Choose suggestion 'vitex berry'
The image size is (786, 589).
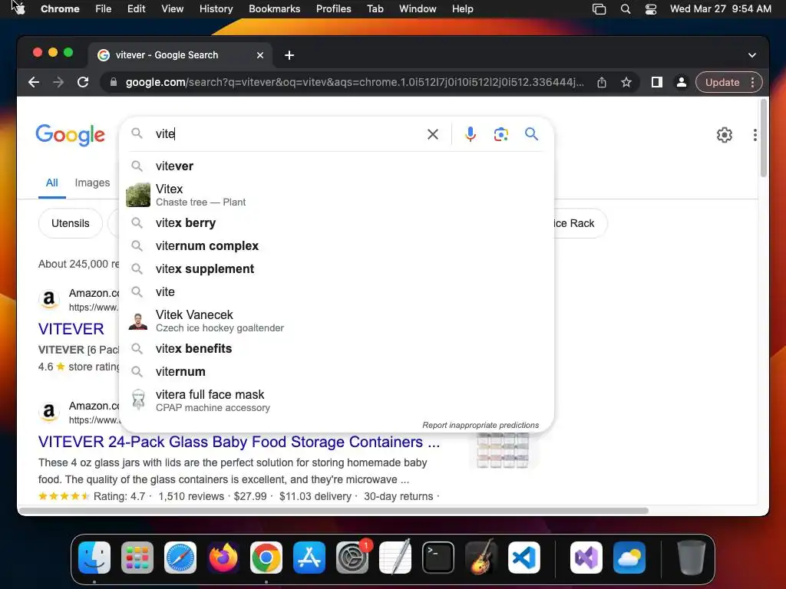(337, 223)
